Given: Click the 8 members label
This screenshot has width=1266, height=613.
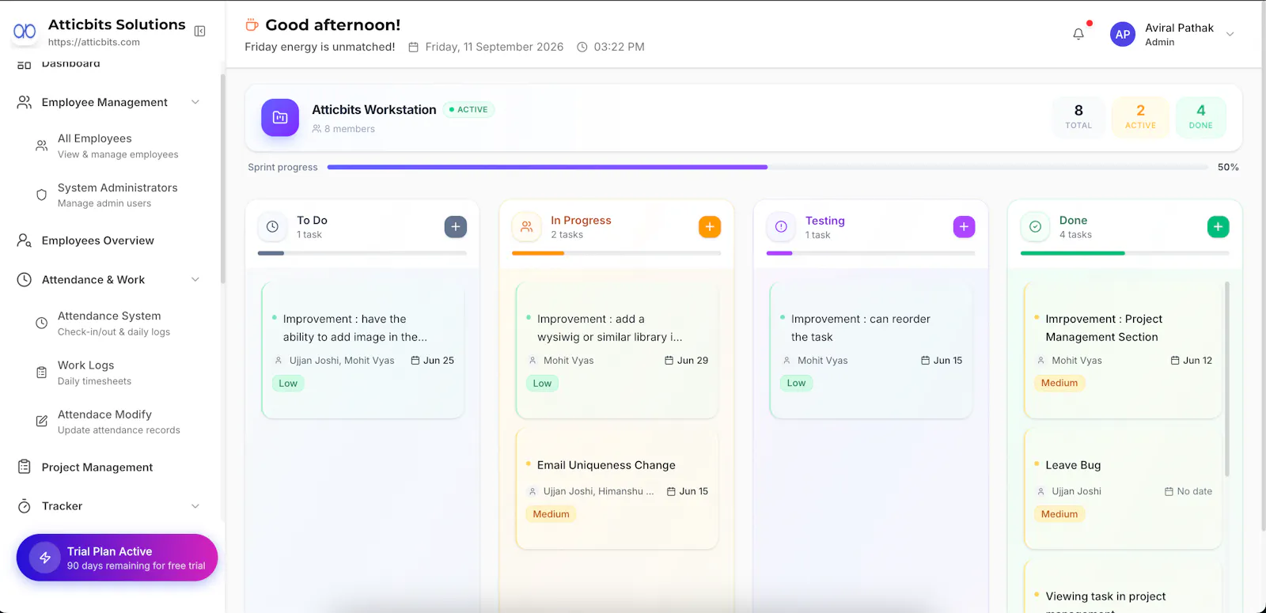Looking at the screenshot, I should click(x=343, y=129).
